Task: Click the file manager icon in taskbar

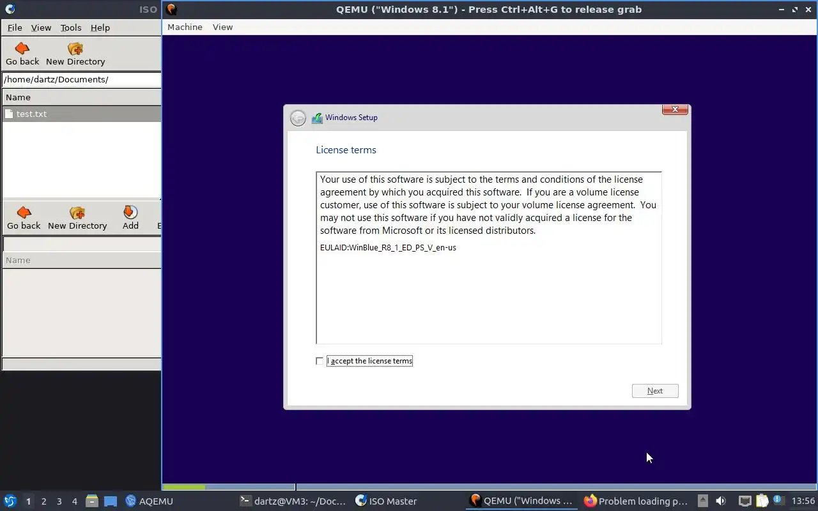Action: click(x=92, y=501)
